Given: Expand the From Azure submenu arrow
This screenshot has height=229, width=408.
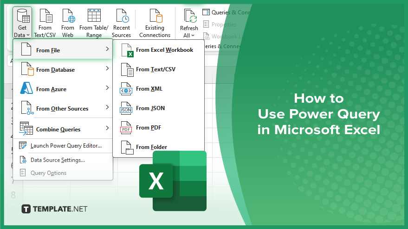Looking at the screenshot, I should point(107,87).
